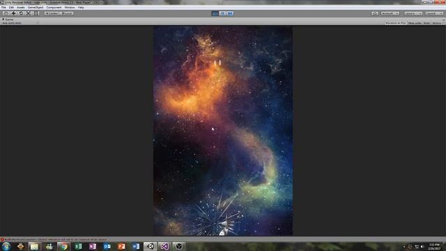Select the Rotate tool in the toolbar
Viewport: 446px width, 251px height.
(21, 13)
